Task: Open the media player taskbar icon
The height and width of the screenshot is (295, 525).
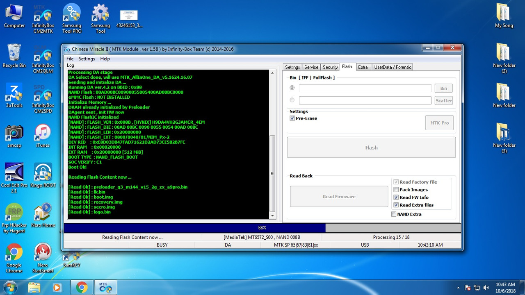Action: tap(57, 288)
